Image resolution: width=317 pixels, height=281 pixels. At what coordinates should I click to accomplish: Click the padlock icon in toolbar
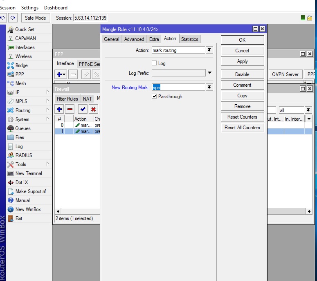(x=310, y=18)
